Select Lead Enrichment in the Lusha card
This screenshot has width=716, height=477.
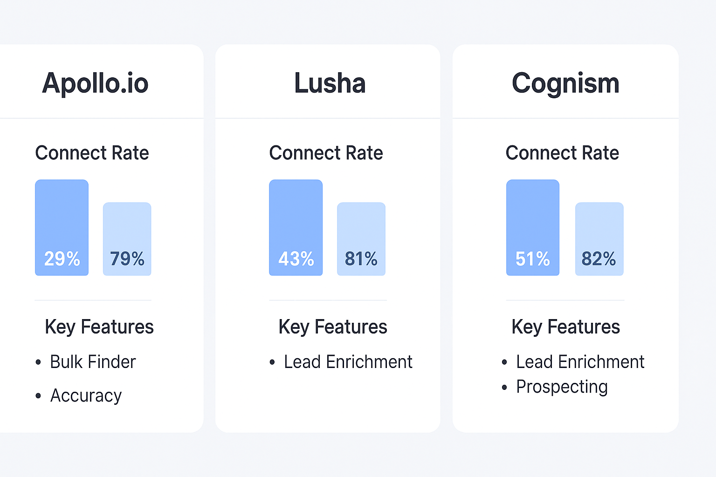(348, 362)
